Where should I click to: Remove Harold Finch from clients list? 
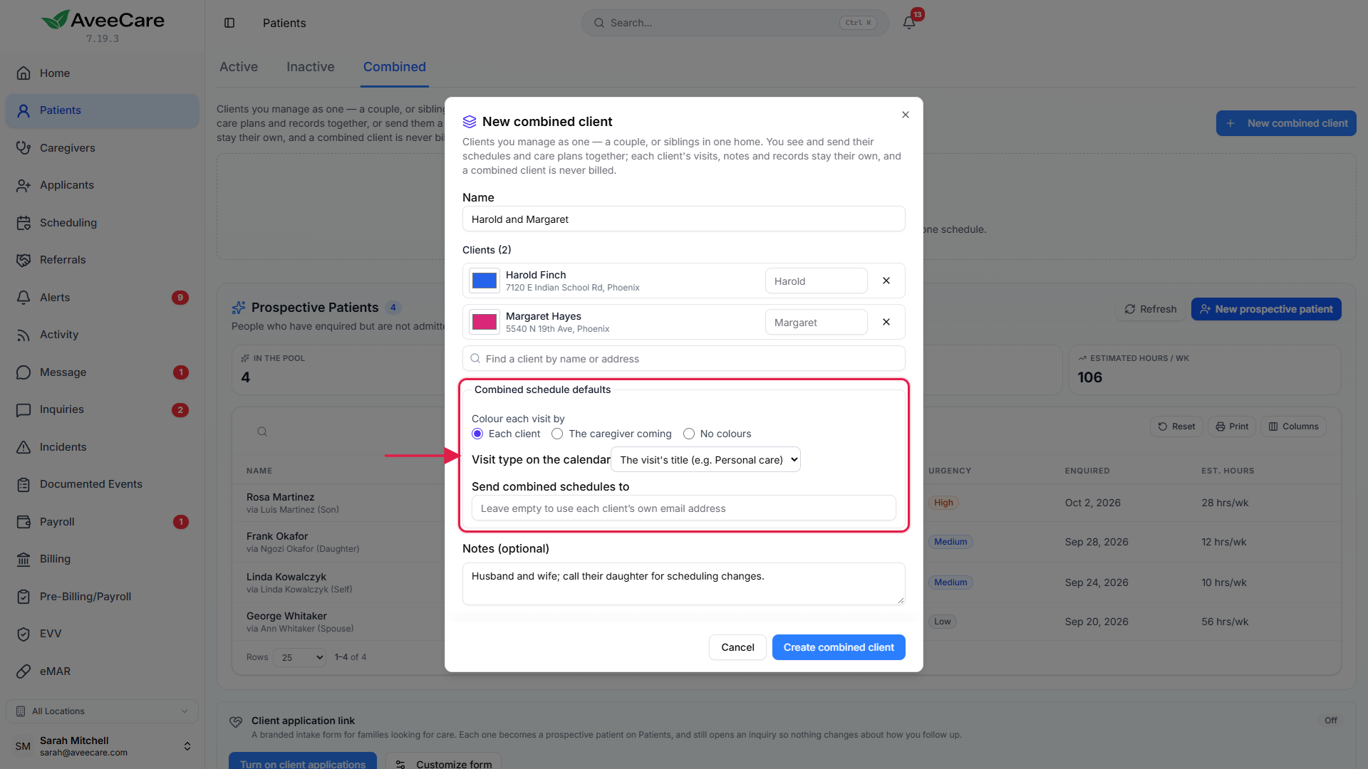(886, 281)
